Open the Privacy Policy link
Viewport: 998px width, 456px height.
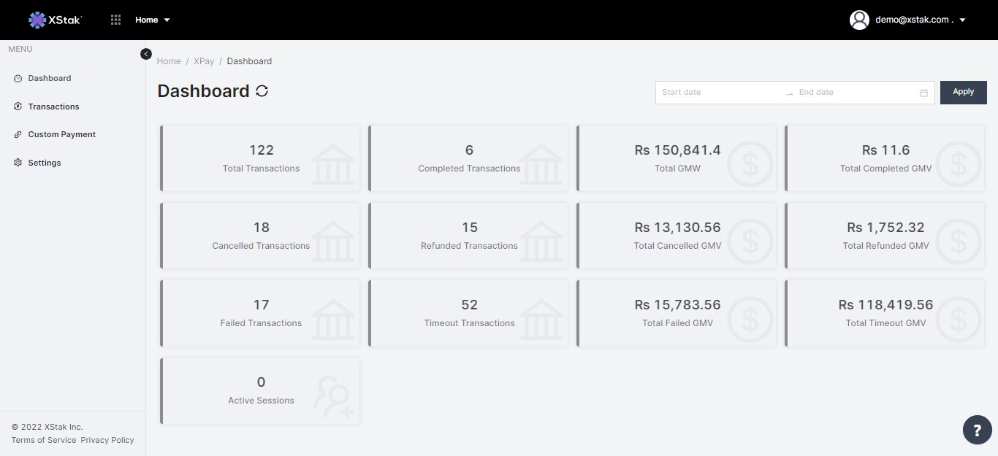(x=107, y=440)
